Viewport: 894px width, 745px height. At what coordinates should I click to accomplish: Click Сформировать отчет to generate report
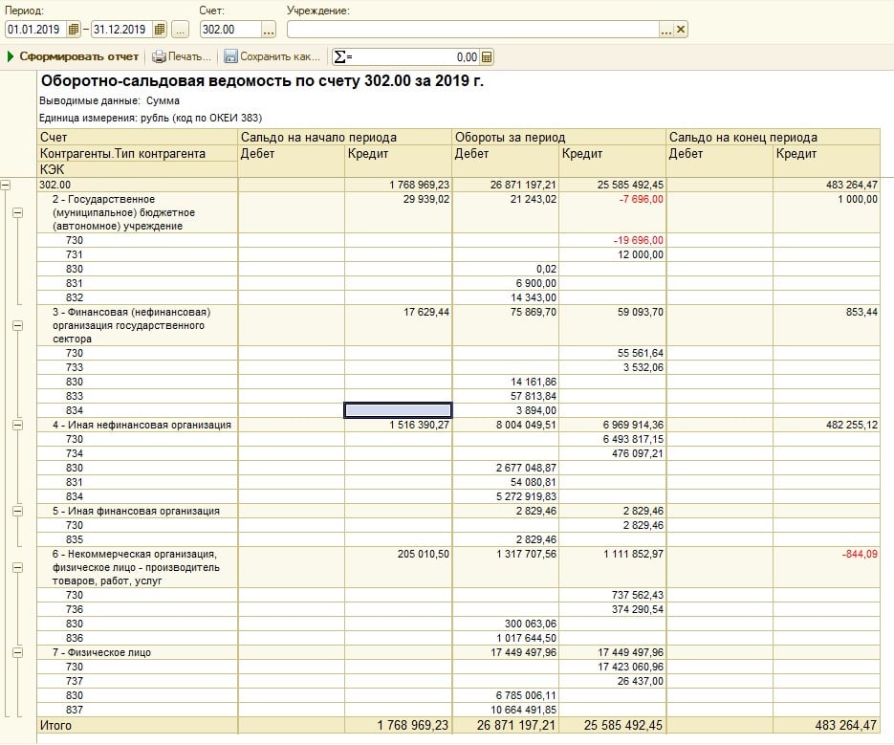pos(73,57)
